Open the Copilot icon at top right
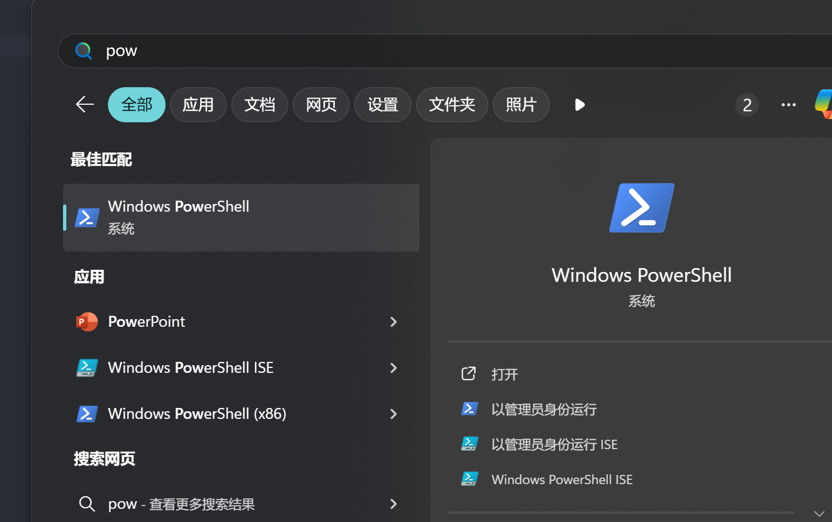 (824, 104)
